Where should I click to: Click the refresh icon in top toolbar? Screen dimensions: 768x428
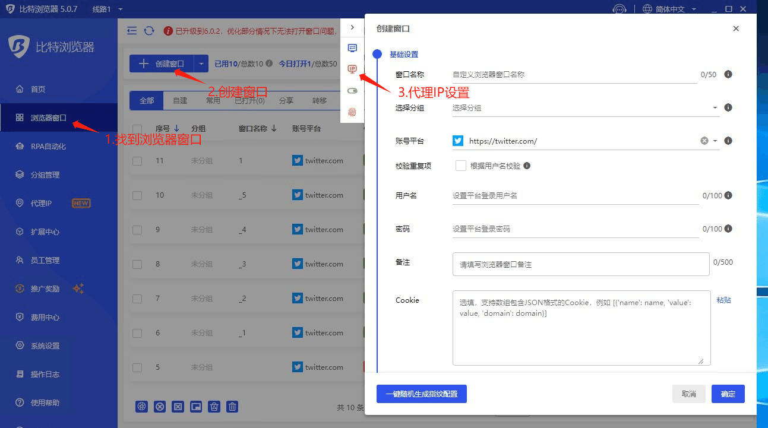click(149, 31)
